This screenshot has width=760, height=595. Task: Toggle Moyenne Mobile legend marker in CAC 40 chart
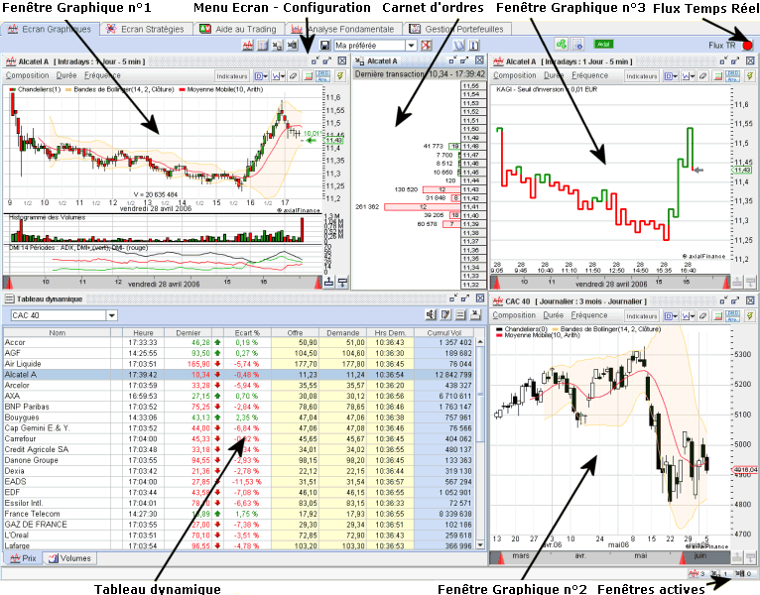[x=497, y=336]
